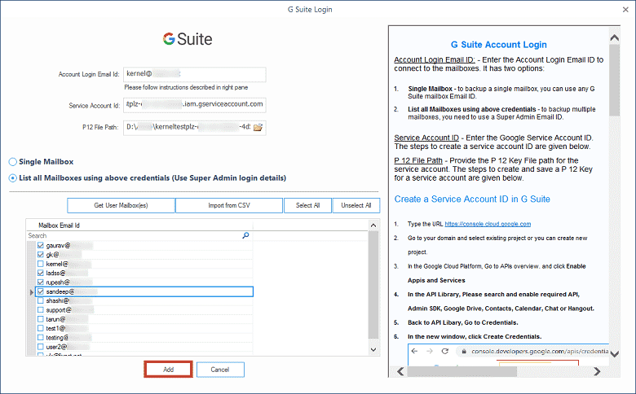Uncheck the rupesh@ mailbox checkbox

point(41,282)
